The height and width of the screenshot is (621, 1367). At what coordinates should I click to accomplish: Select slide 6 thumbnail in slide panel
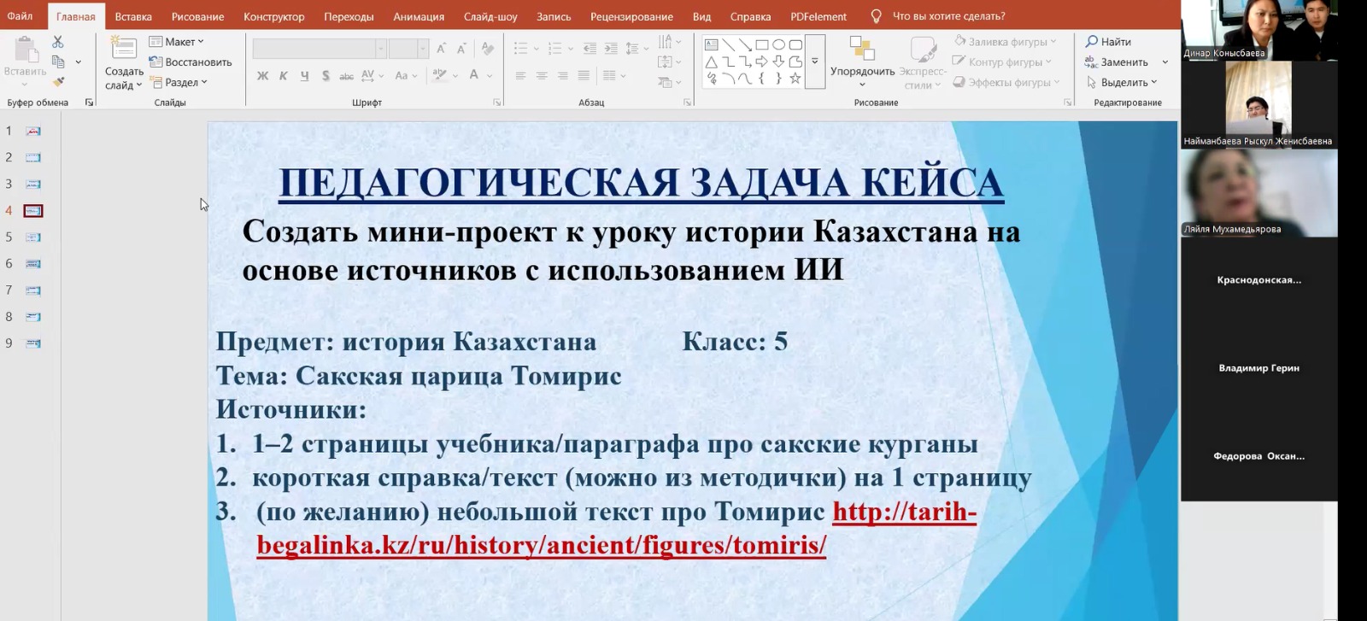33,264
